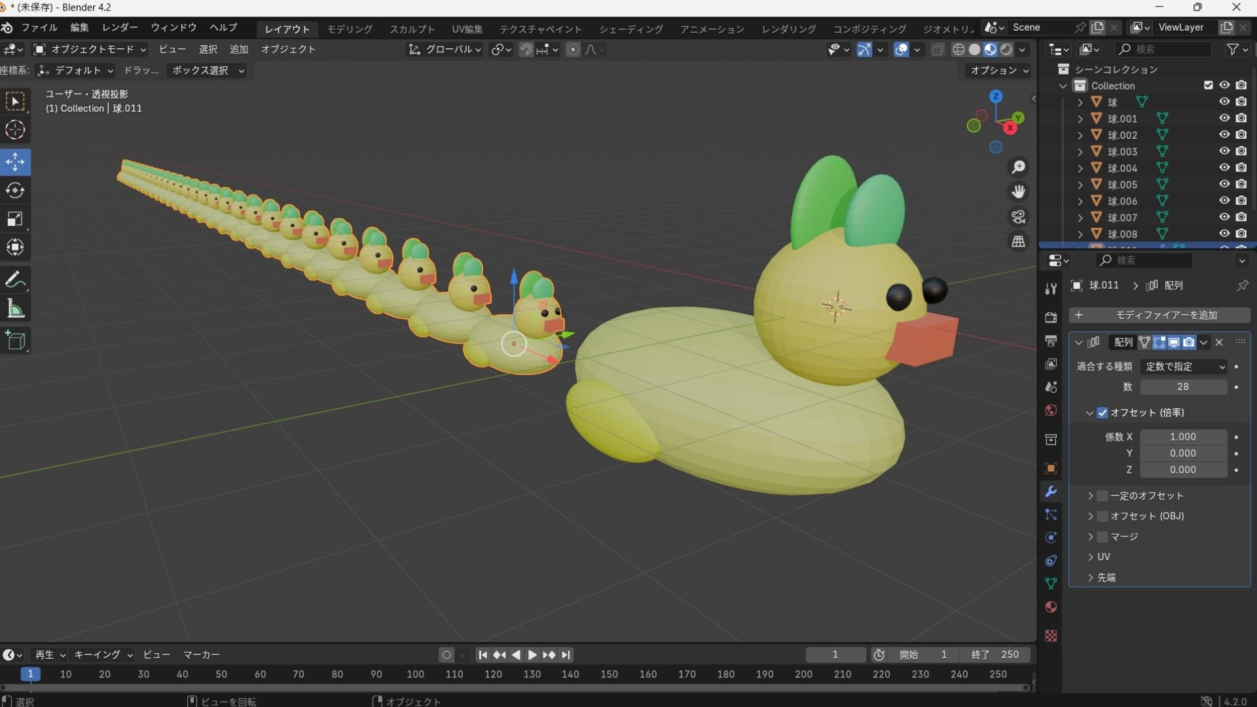Open the Render properties tab icon

click(x=1051, y=317)
